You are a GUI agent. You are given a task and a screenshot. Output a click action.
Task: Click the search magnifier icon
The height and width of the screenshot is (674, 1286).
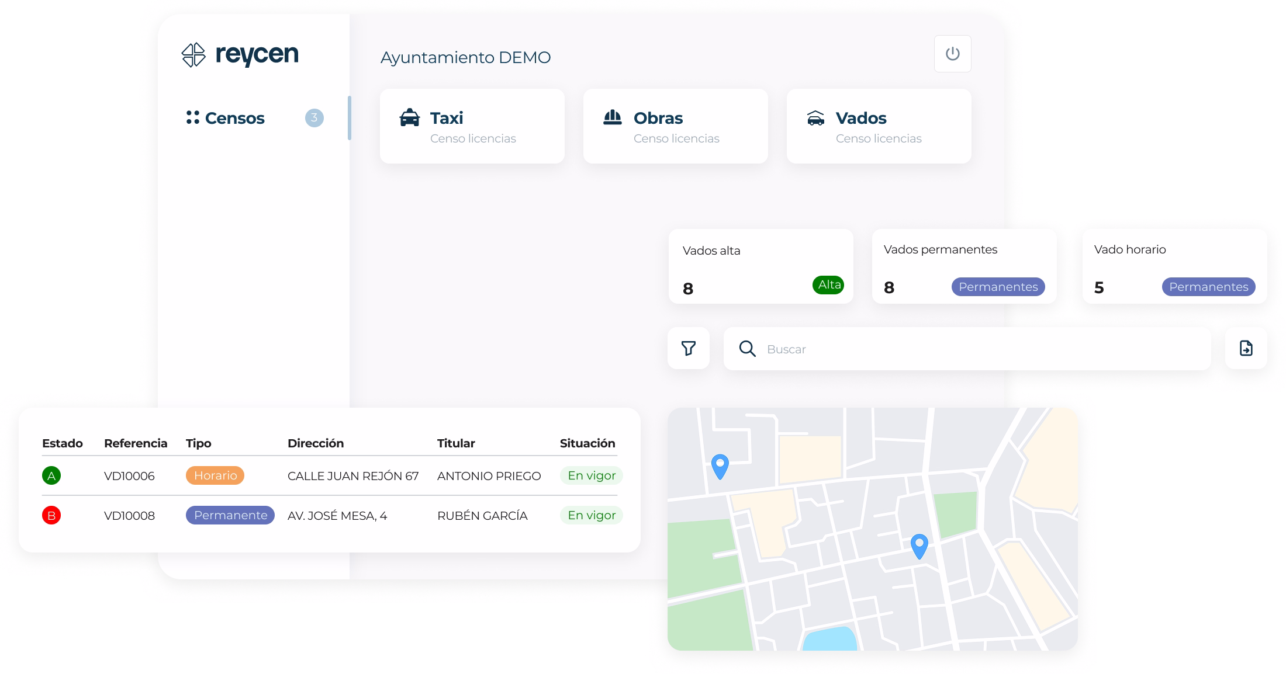tap(748, 348)
